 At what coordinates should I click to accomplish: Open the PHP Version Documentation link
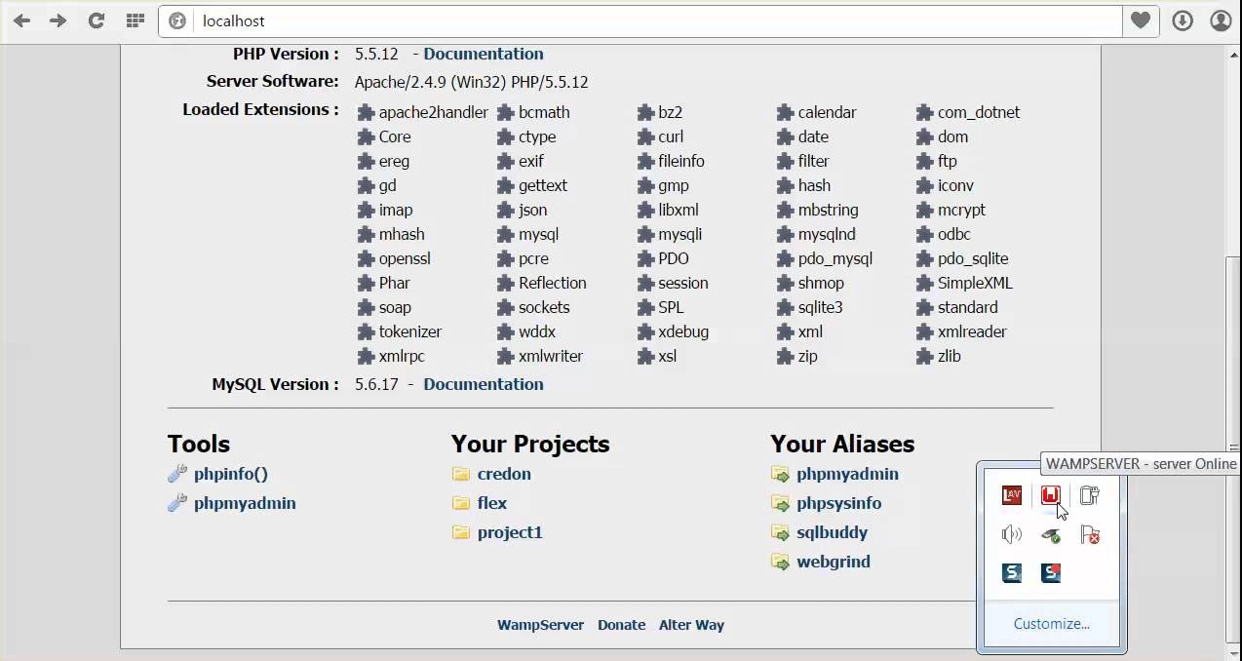tap(483, 54)
